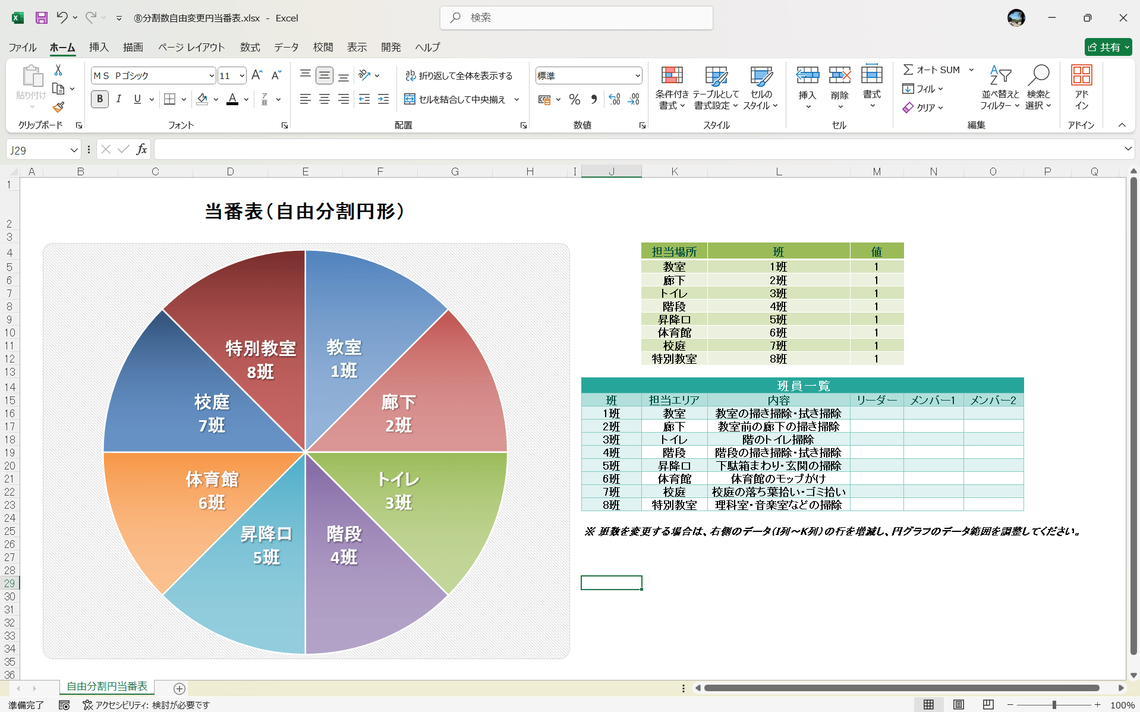Open the font name dropdown
The height and width of the screenshot is (712, 1140).
pyautogui.click(x=211, y=75)
